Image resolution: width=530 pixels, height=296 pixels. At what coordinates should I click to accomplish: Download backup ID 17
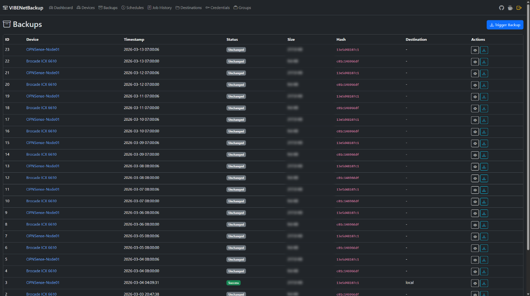click(x=484, y=120)
